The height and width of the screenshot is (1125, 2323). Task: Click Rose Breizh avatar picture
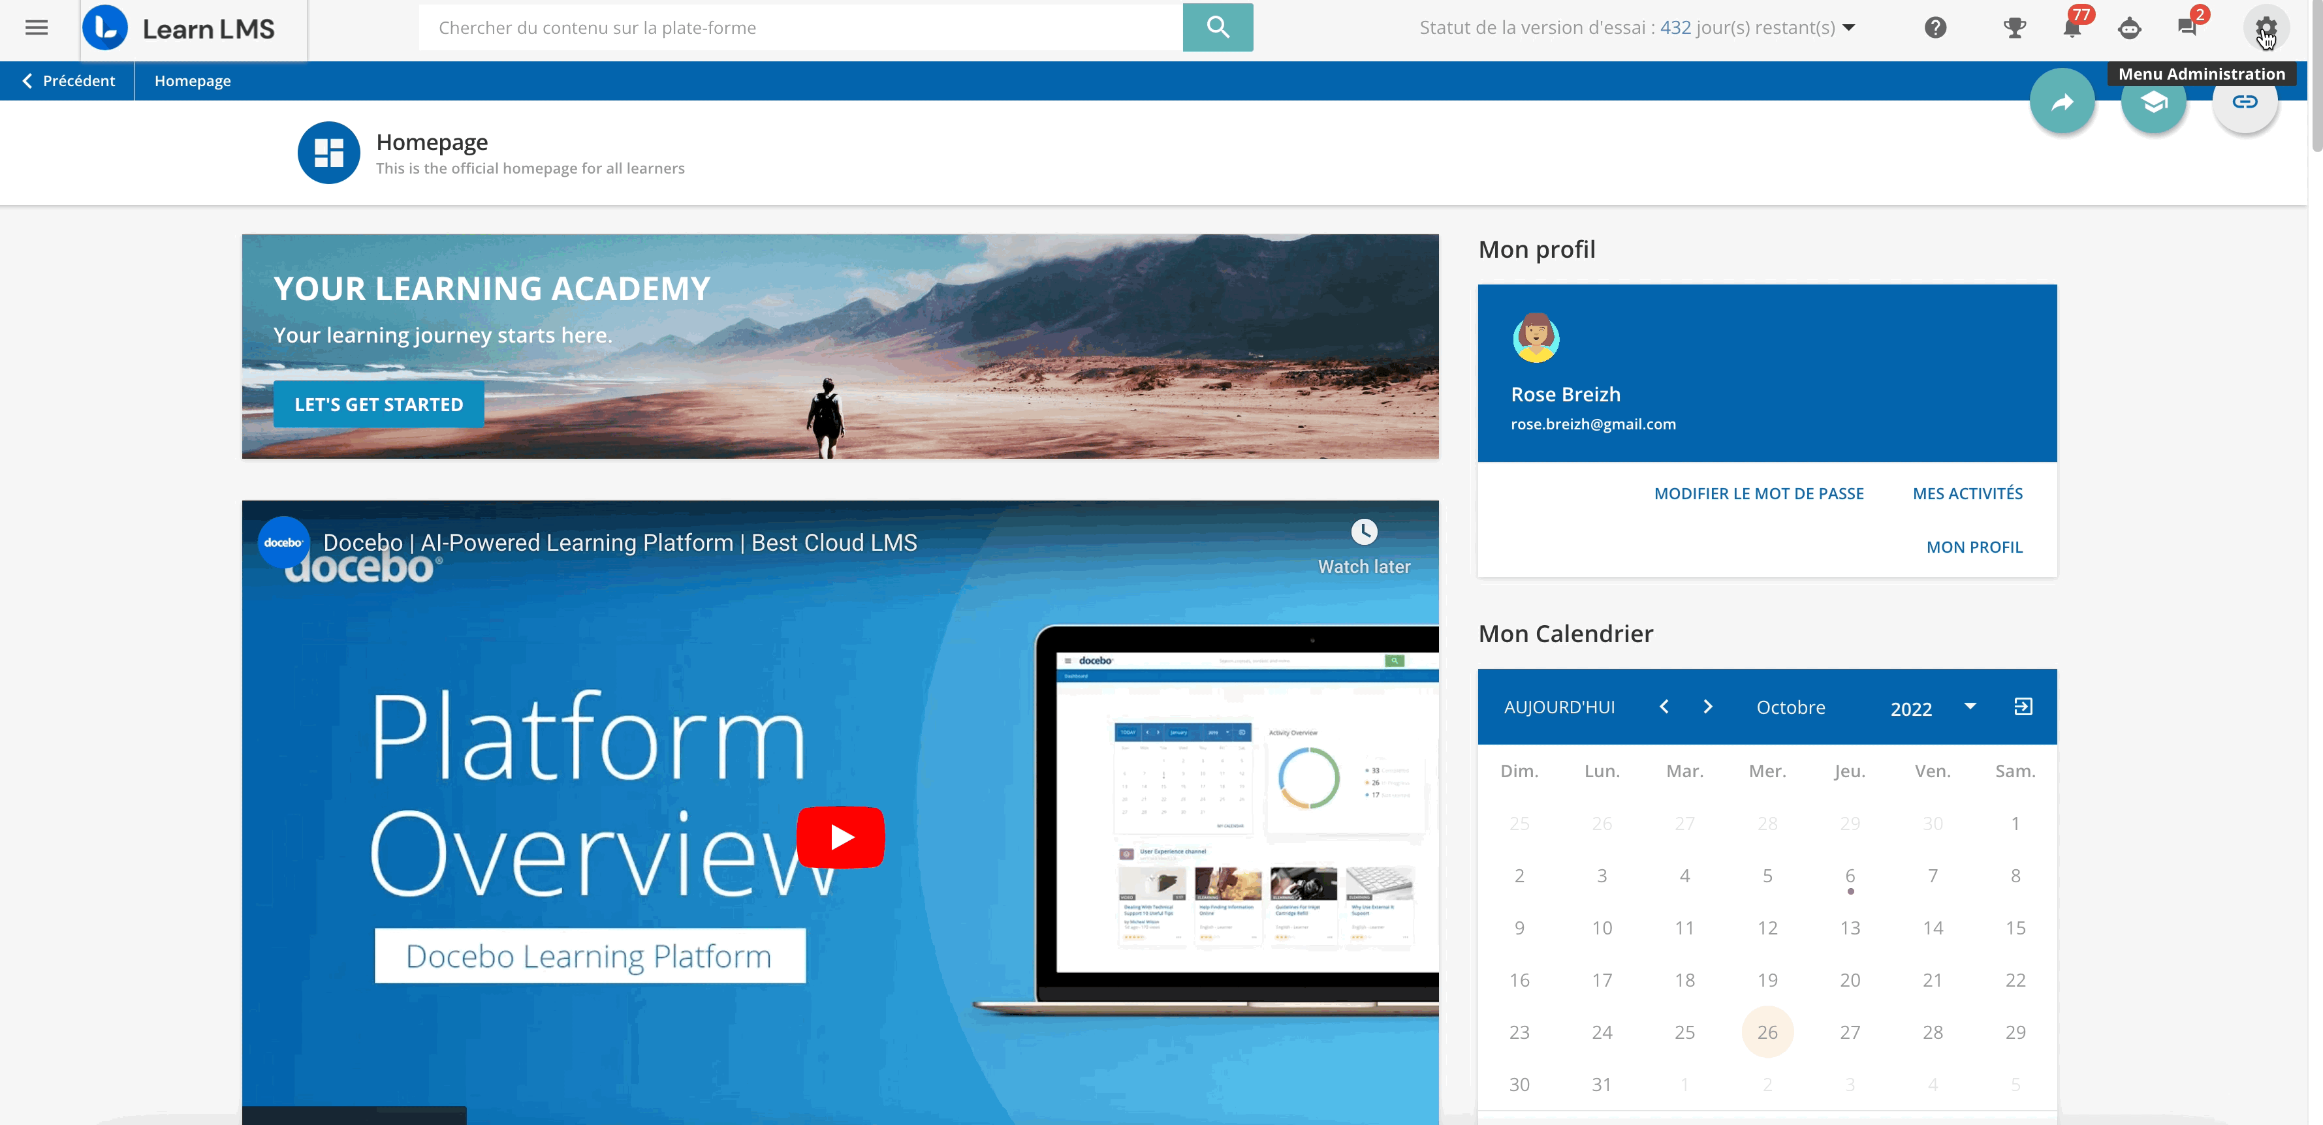pyautogui.click(x=1536, y=337)
